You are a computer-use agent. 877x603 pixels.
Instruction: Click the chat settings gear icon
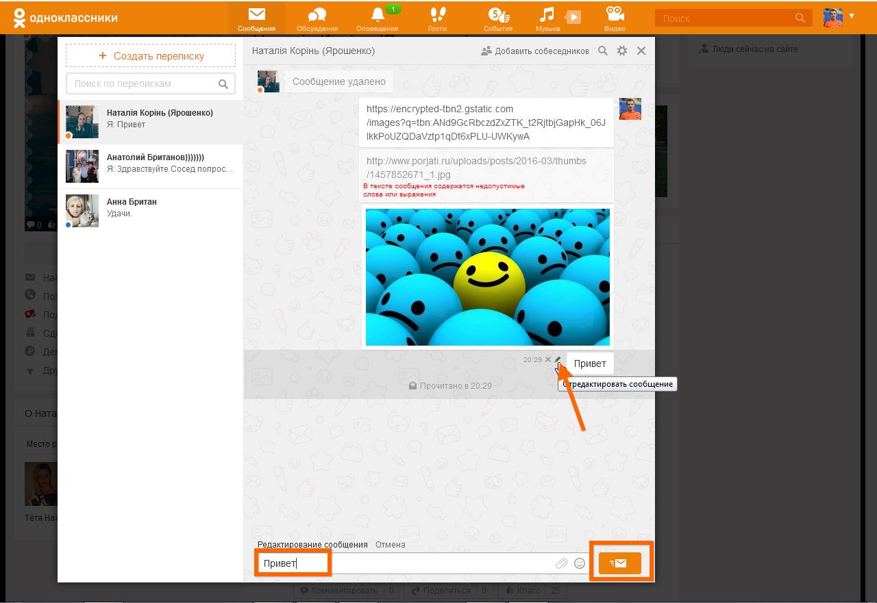622,51
